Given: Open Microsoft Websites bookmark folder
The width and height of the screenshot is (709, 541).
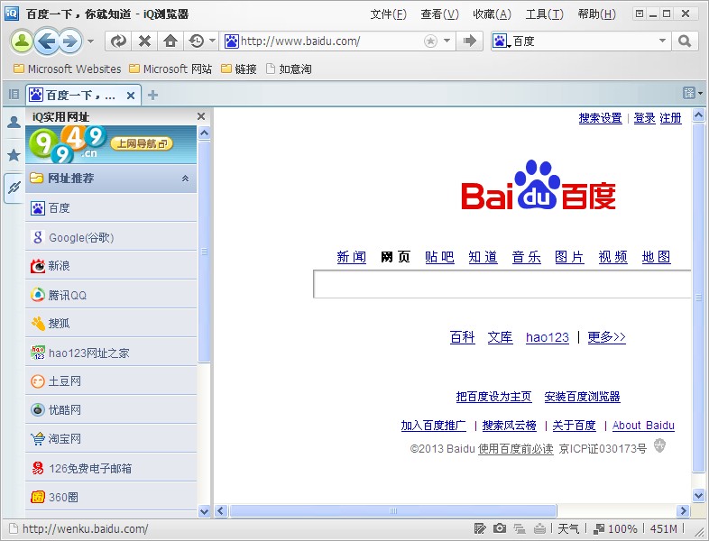Looking at the screenshot, I should tap(67, 69).
